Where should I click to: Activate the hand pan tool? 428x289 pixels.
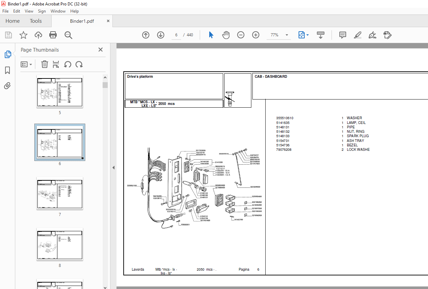226,35
